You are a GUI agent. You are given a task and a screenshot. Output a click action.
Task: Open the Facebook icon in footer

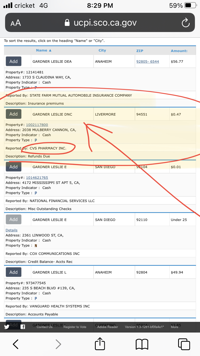click(x=23, y=327)
